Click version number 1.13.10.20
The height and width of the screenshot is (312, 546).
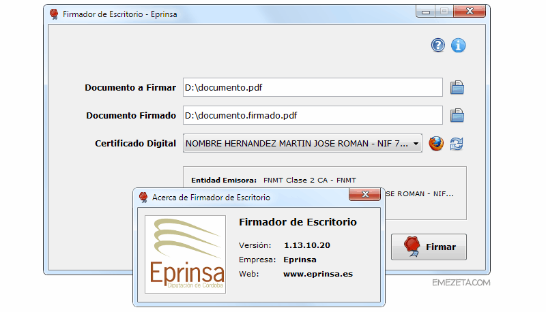[307, 245]
